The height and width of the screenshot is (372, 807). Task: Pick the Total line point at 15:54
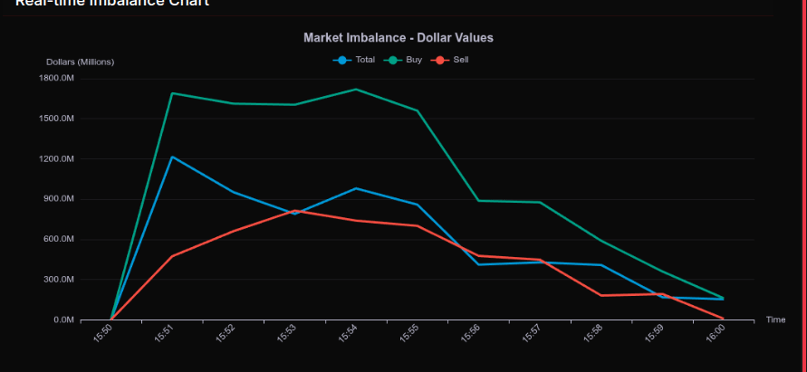tap(356, 188)
